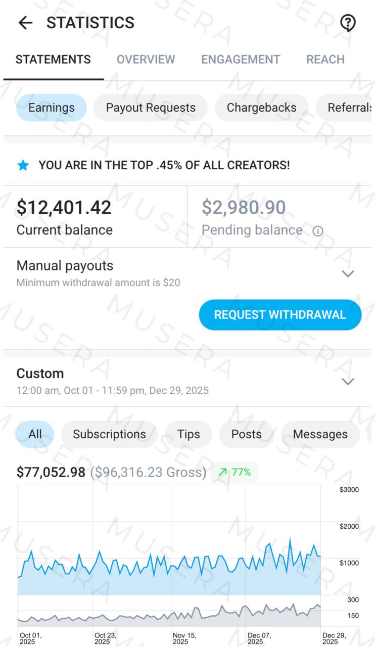Viewport: 375px width, 647px height.
Task: Expand the Custom date range chevron
Action: click(348, 382)
